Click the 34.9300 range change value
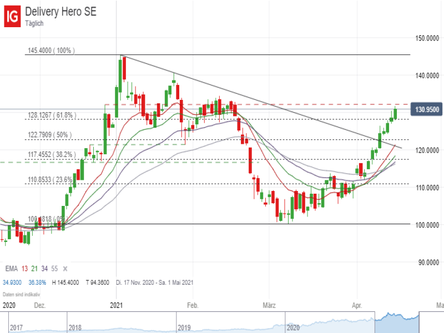This screenshot has width=444, height=333. (x=12, y=282)
